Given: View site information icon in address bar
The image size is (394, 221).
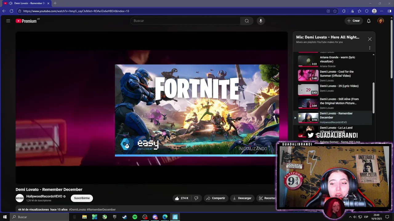Looking at the screenshot, I should pyautogui.click(x=20, y=11).
